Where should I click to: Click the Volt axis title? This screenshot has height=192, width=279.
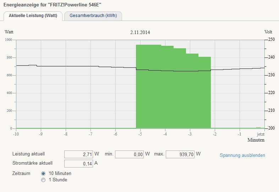[268, 32]
